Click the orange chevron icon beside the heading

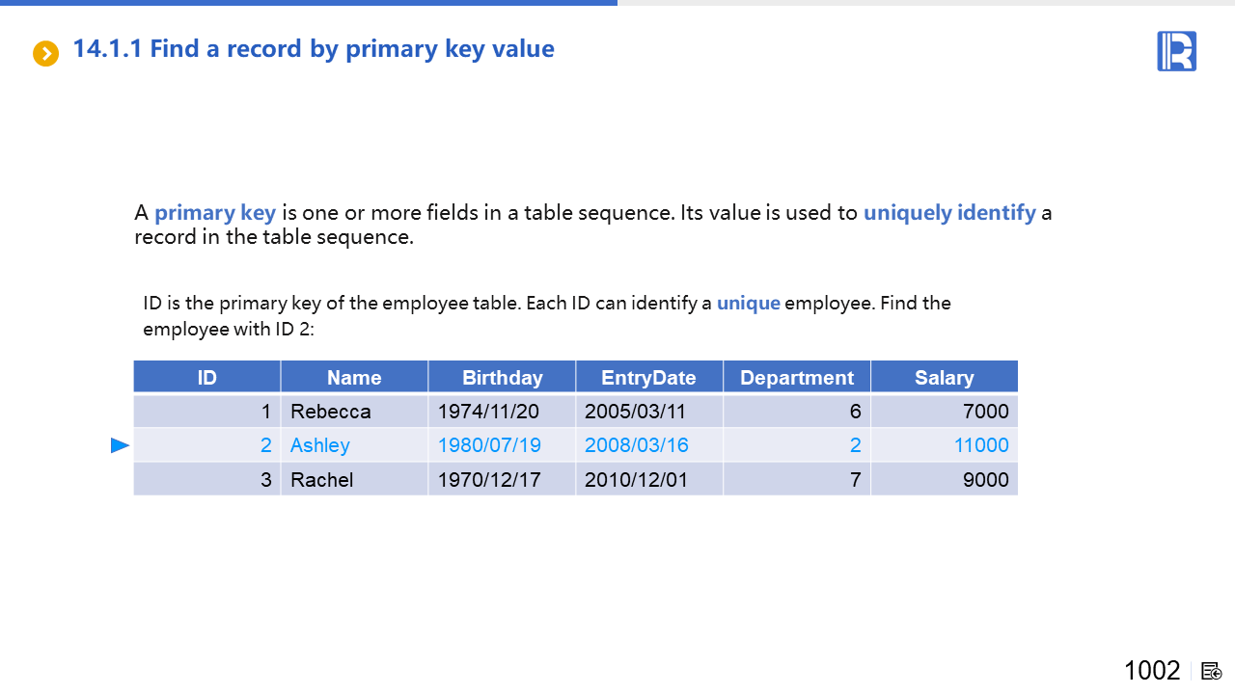point(45,54)
